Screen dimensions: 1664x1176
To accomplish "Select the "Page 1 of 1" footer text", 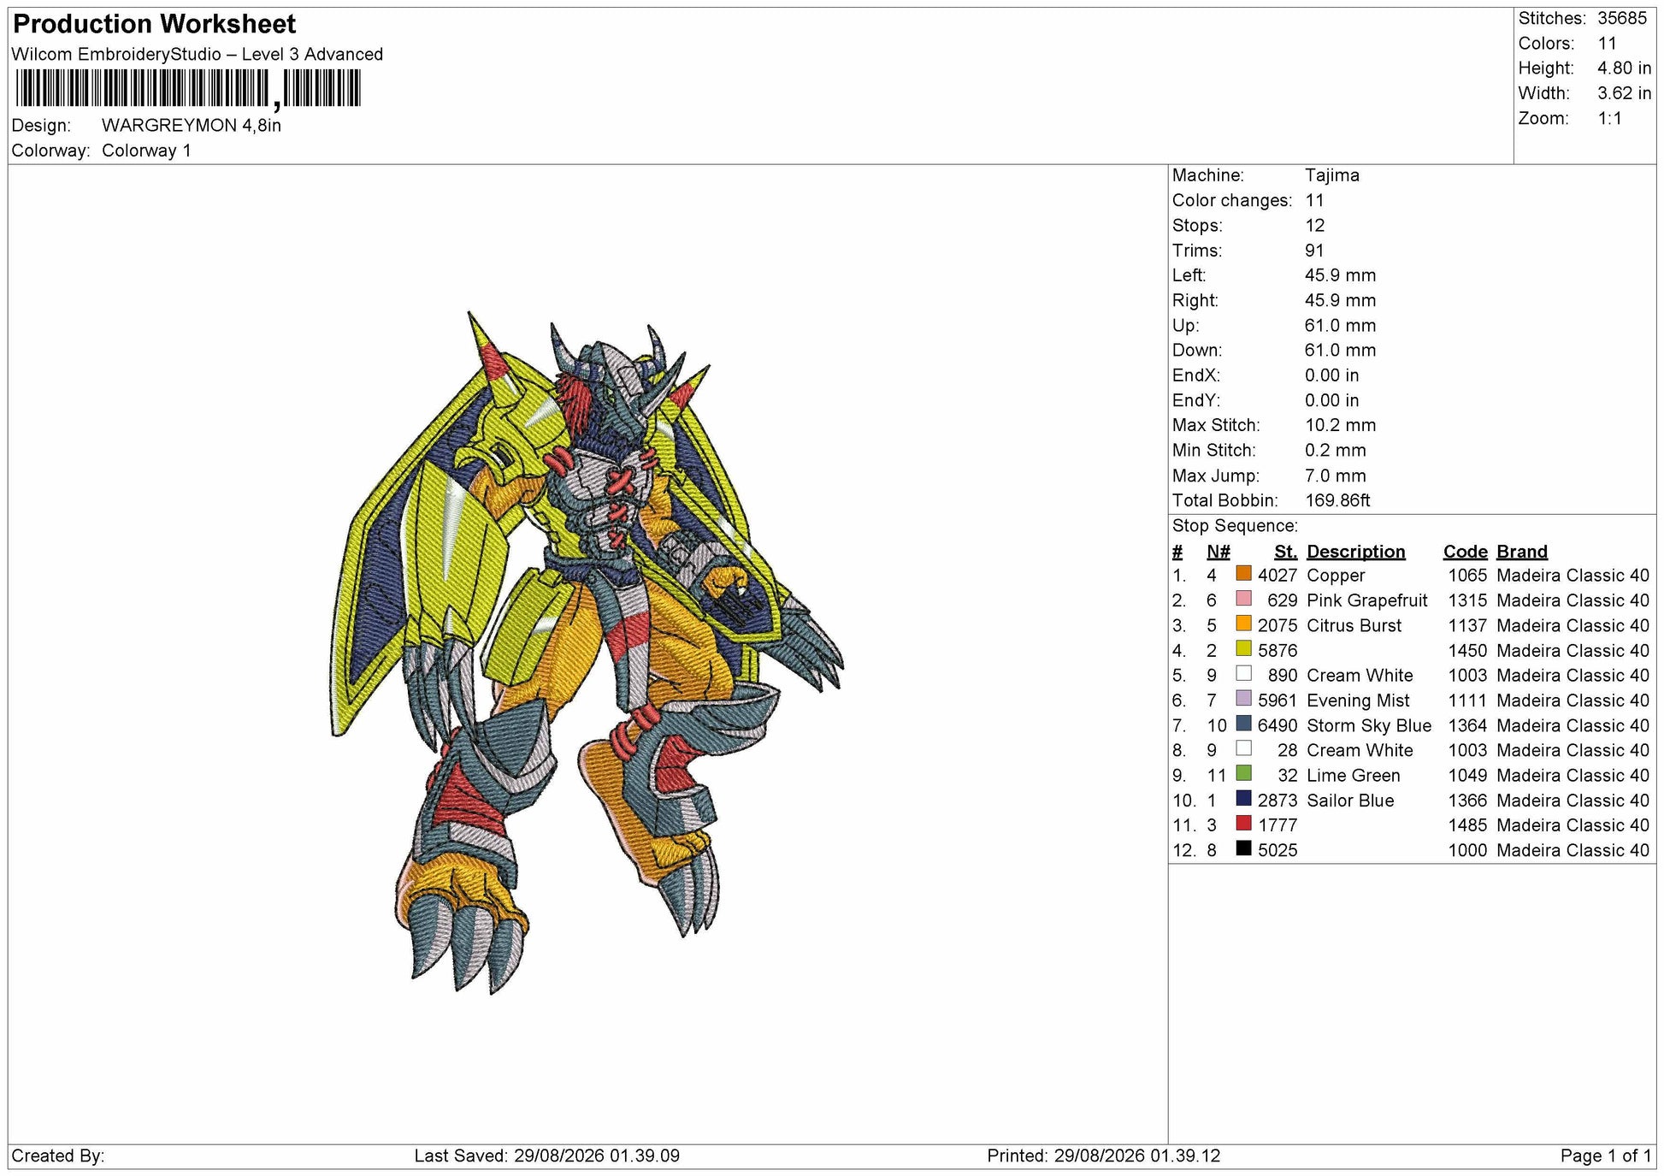I will (1606, 1156).
